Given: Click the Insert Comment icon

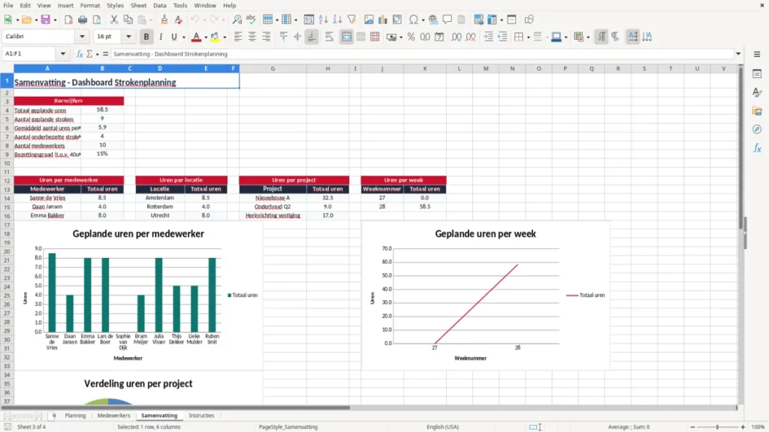Looking at the screenshot, I should [448, 19].
